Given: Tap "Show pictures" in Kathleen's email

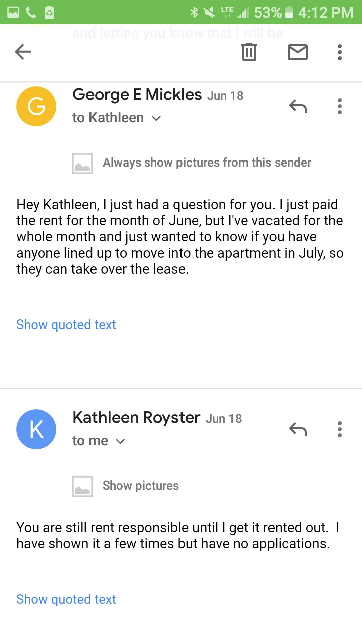Looking at the screenshot, I should (140, 486).
